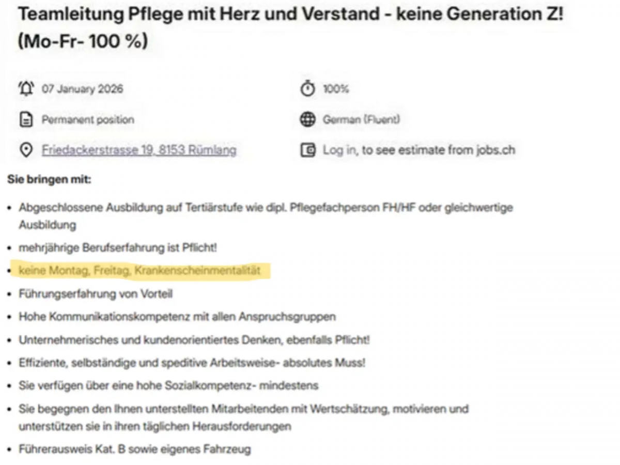Select the Permanent position label
The image size is (620, 465).
[88, 120]
